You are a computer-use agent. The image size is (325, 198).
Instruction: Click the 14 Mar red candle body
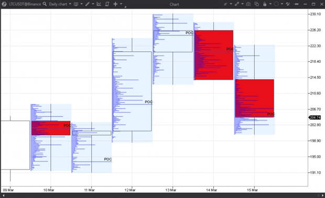214,55
